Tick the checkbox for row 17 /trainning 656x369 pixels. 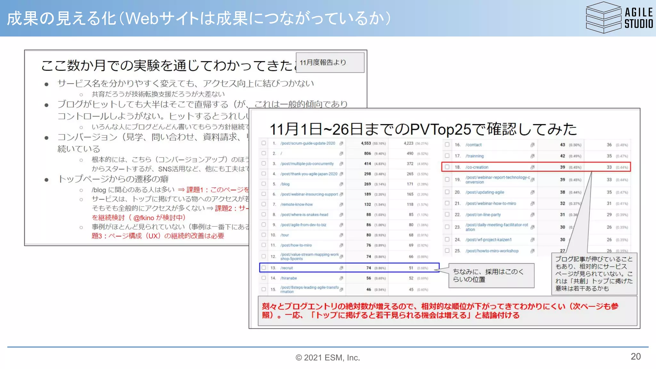coord(447,156)
